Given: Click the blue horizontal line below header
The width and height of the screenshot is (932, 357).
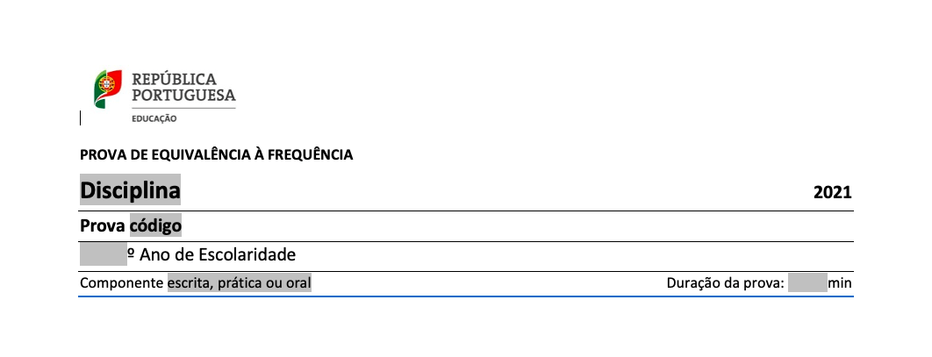Looking at the screenshot, I should [466, 296].
